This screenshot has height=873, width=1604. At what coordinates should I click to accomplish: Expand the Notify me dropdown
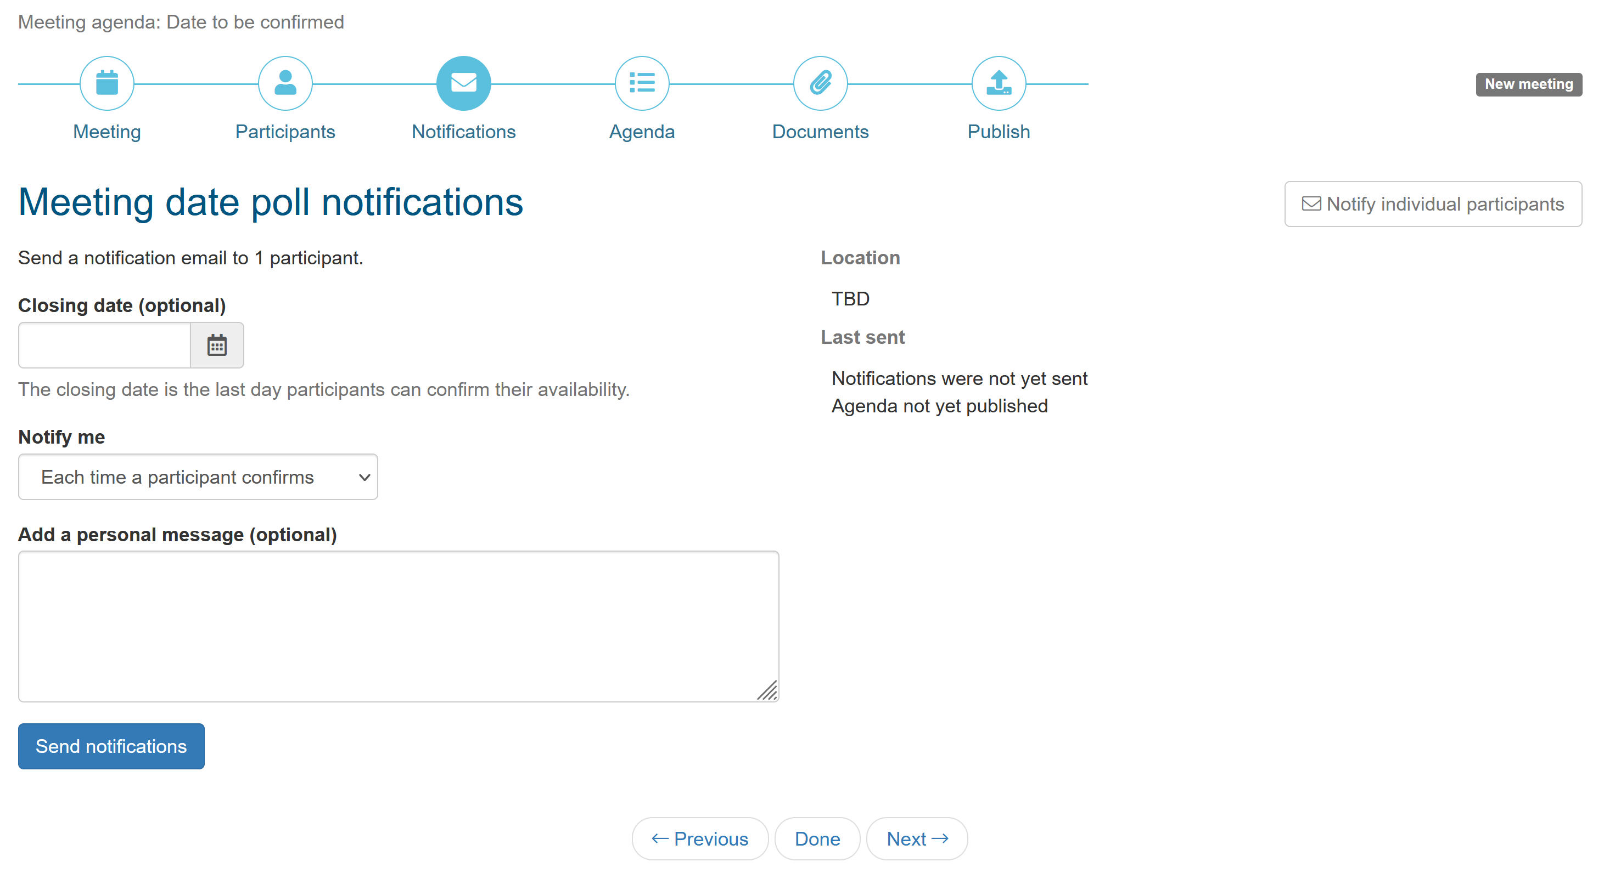198,477
